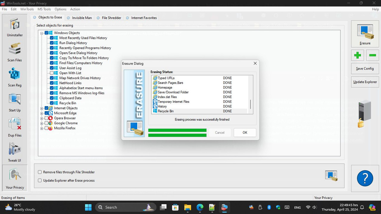Click the Bluetooth tray icon
Screen dimensions: 381x214
269,207
